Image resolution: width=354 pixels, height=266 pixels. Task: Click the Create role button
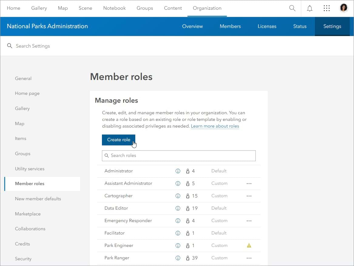(118, 140)
